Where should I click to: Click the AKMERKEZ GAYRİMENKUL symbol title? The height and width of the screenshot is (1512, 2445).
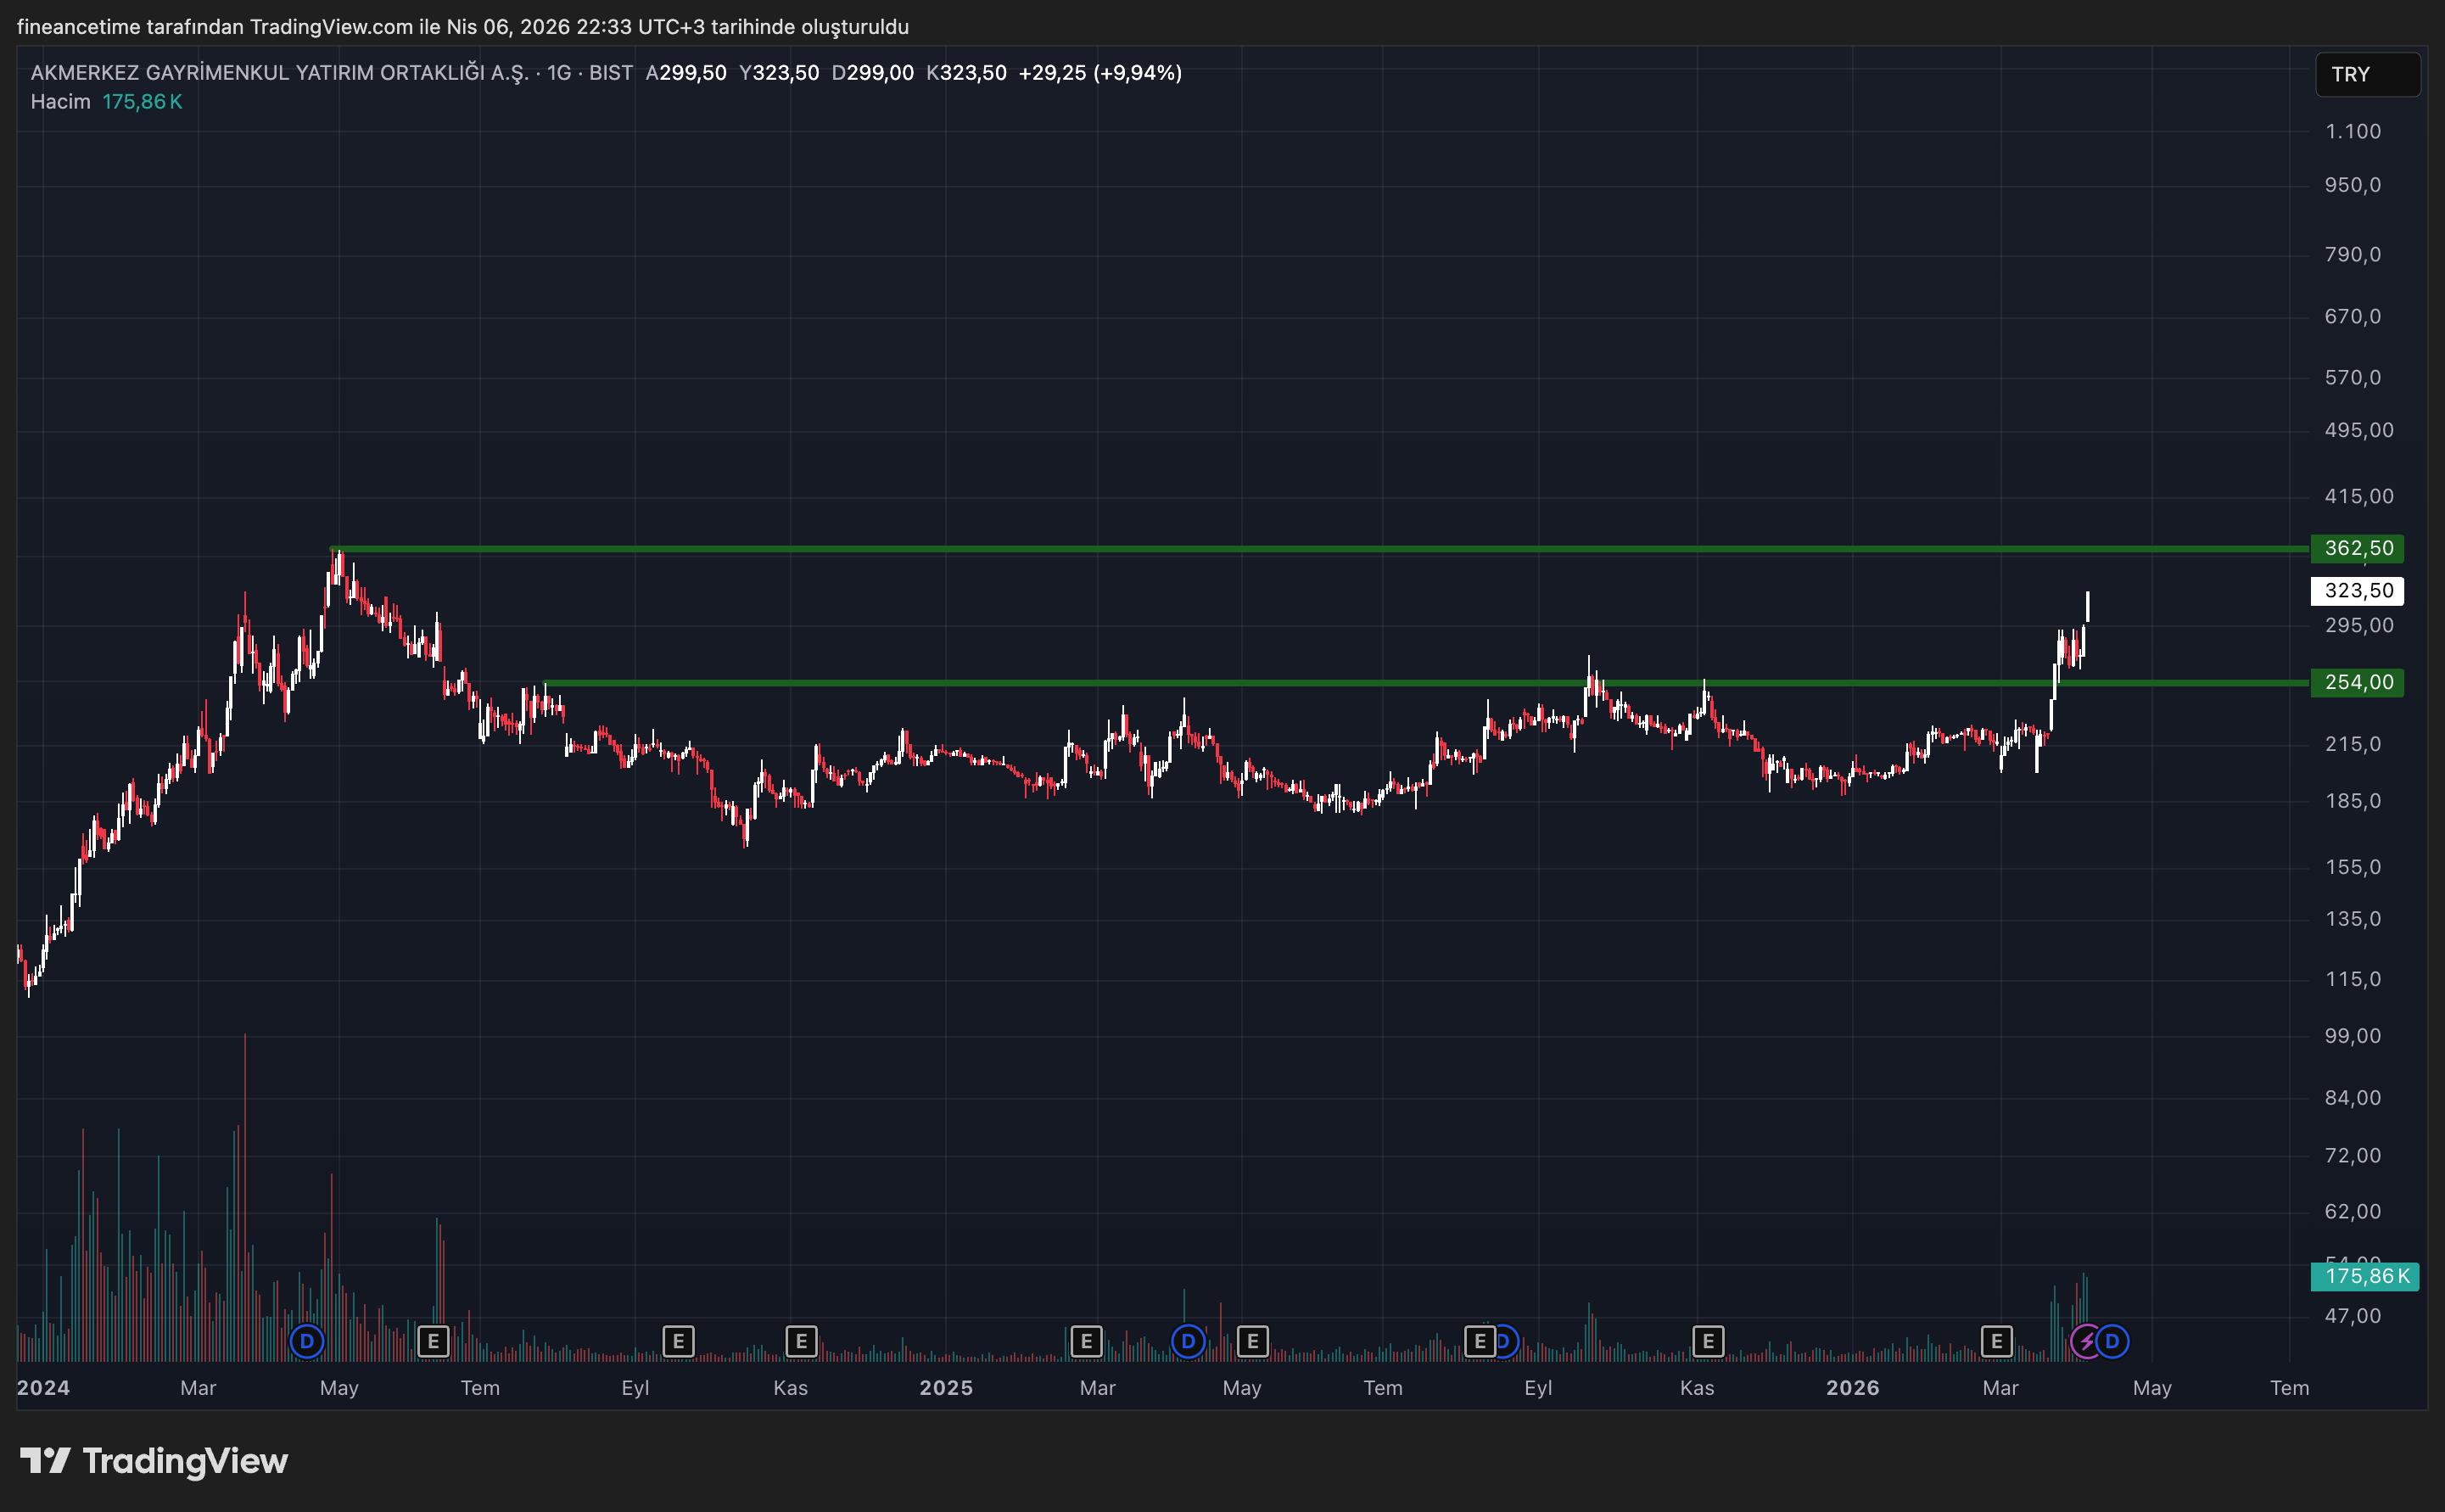click(279, 73)
